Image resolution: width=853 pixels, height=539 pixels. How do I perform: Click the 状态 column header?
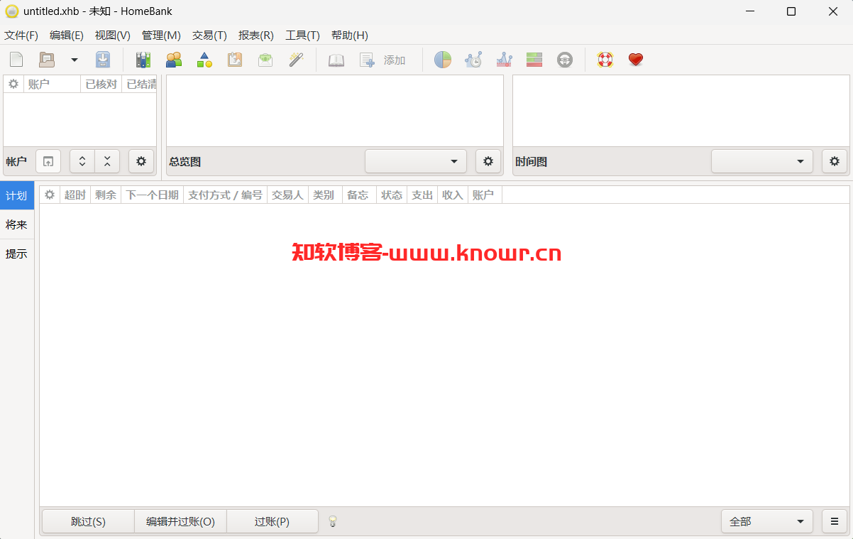click(x=392, y=195)
